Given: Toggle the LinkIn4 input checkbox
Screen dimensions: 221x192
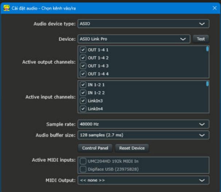Looking at the screenshot, I should tap(83, 109).
